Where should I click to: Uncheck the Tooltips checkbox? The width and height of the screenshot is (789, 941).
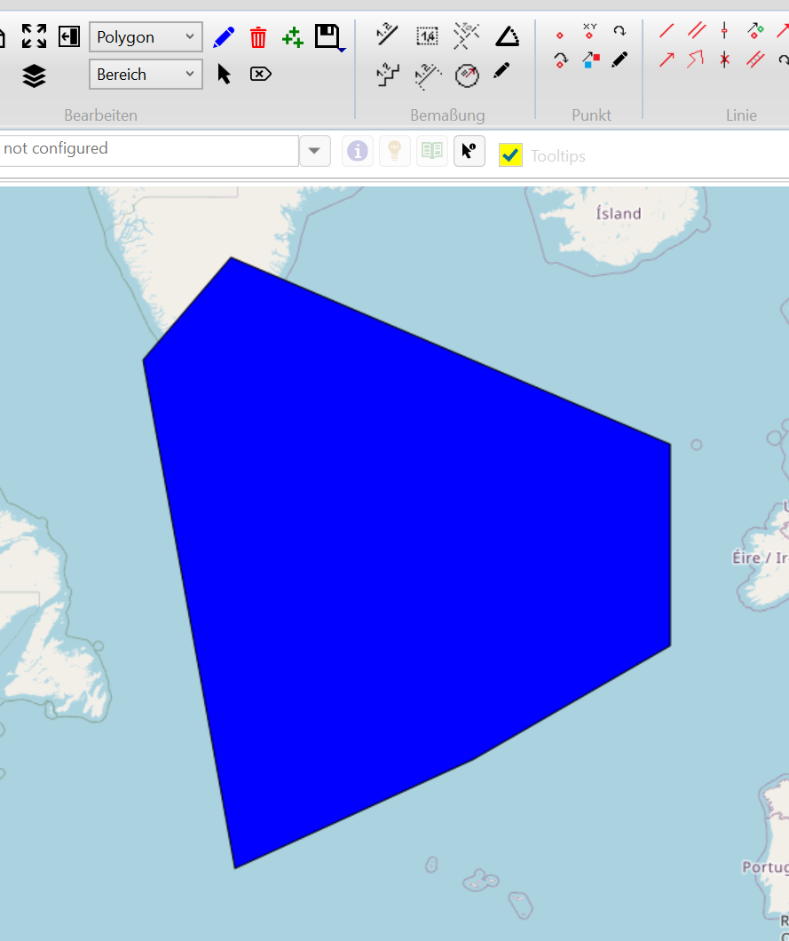tap(510, 154)
